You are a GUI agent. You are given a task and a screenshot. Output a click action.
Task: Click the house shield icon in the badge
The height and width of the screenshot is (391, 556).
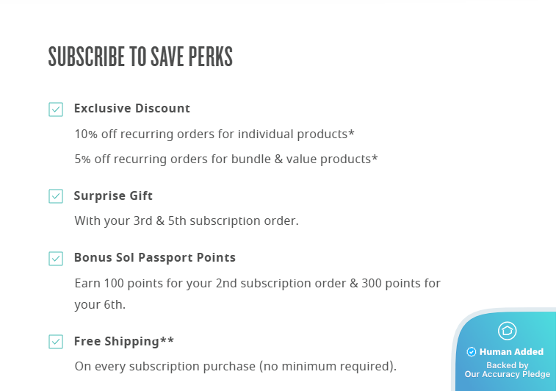click(507, 331)
